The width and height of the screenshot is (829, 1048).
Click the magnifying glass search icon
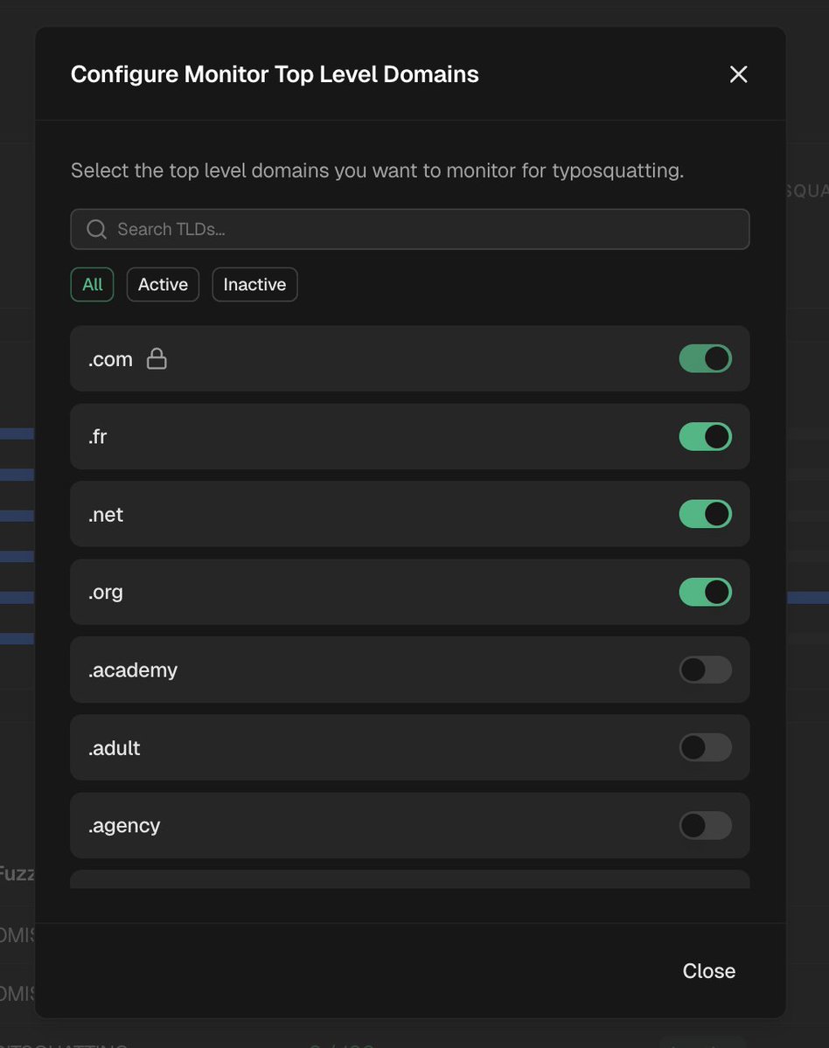(96, 229)
